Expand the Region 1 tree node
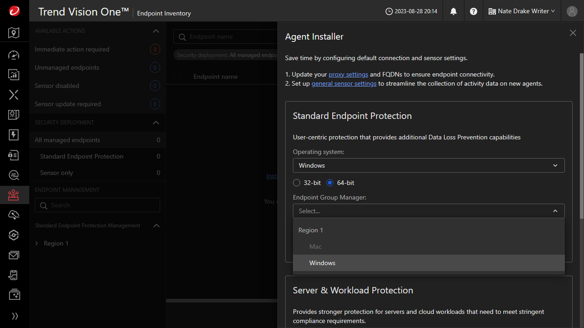The height and width of the screenshot is (328, 584). tap(36, 243)
